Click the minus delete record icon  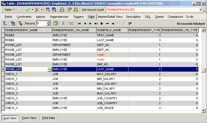point(107,24)
